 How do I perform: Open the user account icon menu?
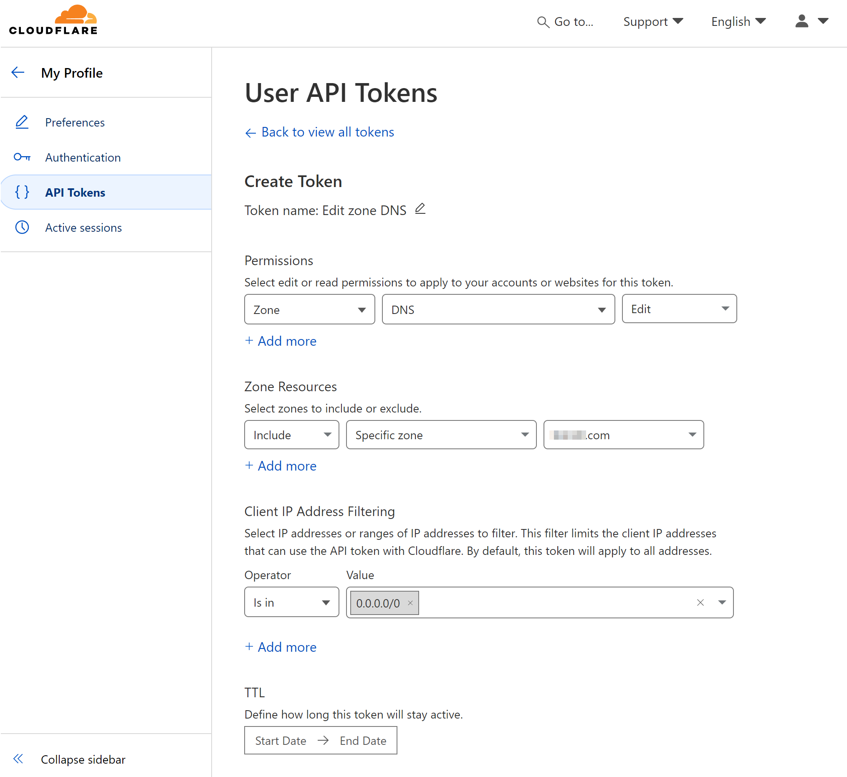pos(811,21)
